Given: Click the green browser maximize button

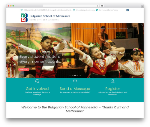Looking at the screenshot, I should [13, 6].
